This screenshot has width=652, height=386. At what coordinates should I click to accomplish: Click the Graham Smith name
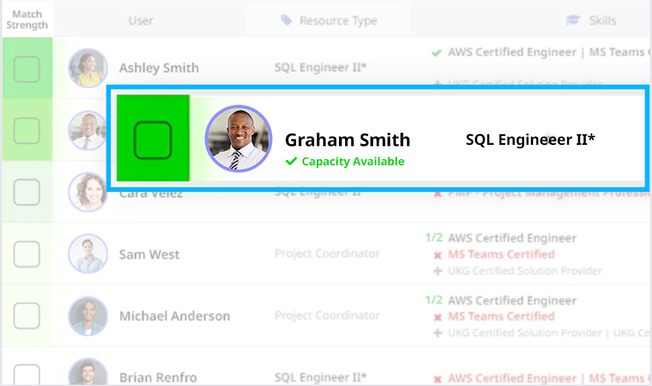pos(347,140)
